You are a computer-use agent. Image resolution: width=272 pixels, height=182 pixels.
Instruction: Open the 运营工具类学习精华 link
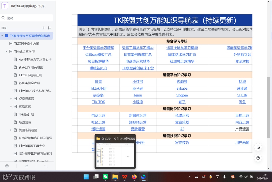[138, 48]
